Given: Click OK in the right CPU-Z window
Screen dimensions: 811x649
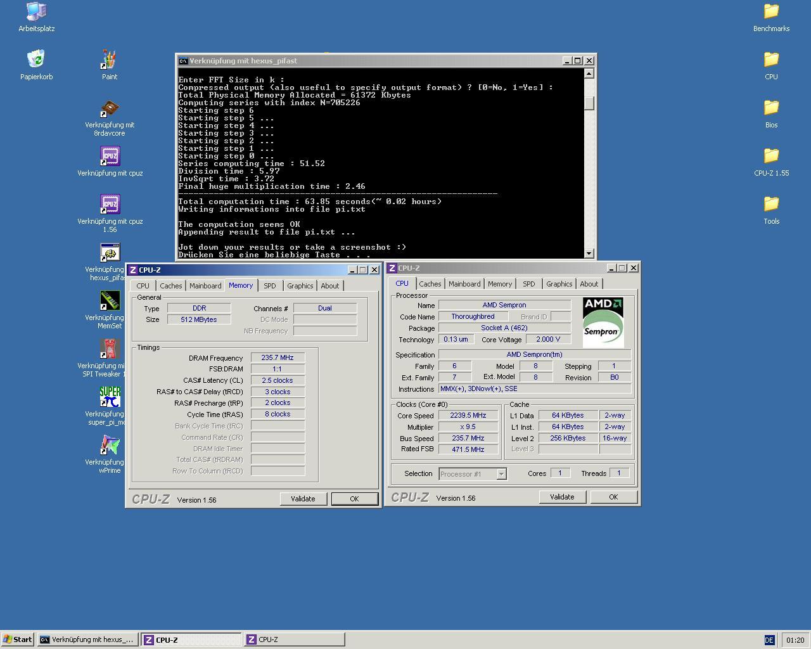Looking at the screenshot, I should pos(613,497).
